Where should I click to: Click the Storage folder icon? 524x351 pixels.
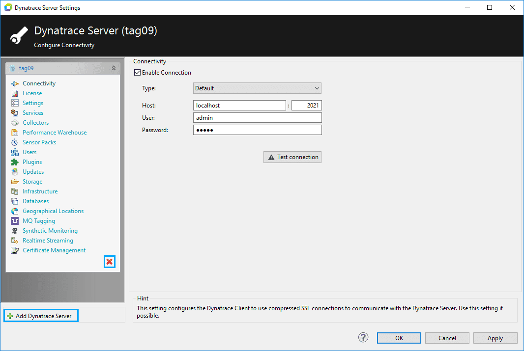[x=15, y=182]
